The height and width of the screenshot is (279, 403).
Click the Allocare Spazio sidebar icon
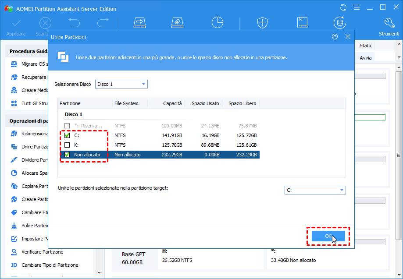click(x=14, y=173)
